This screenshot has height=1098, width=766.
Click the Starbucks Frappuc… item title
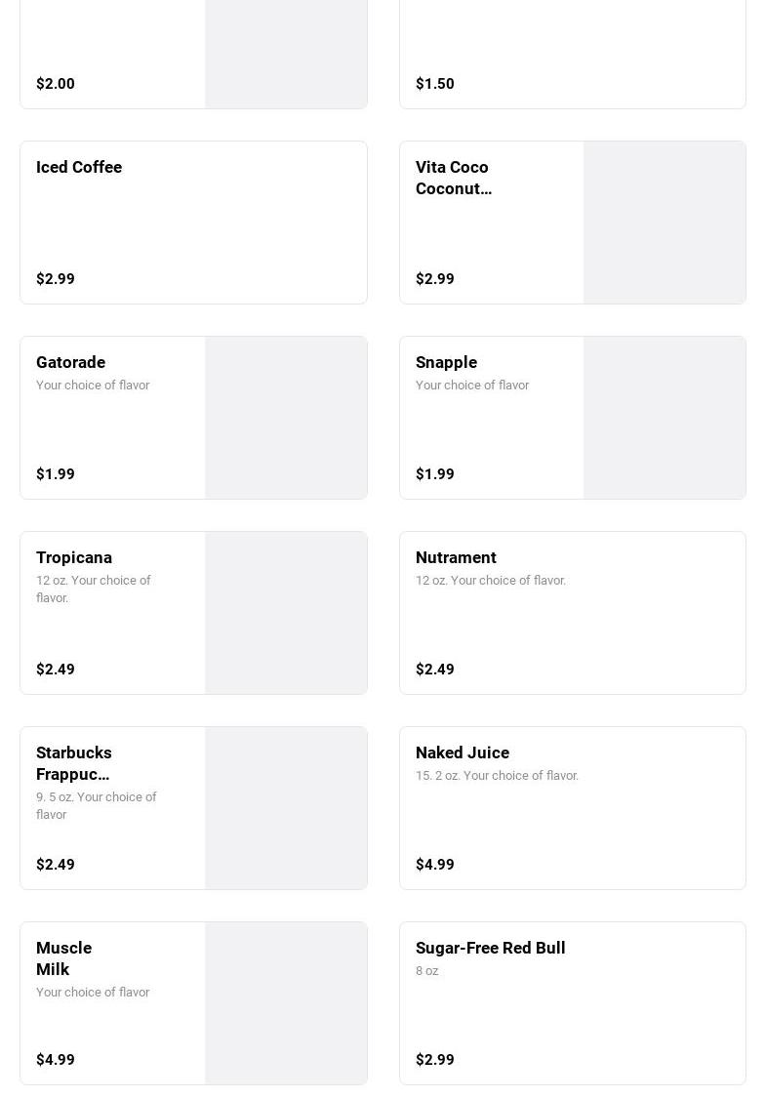coord(74,763)
